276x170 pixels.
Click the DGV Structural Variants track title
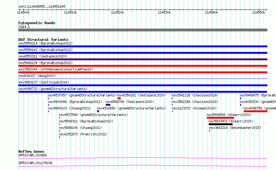(43, 40)
